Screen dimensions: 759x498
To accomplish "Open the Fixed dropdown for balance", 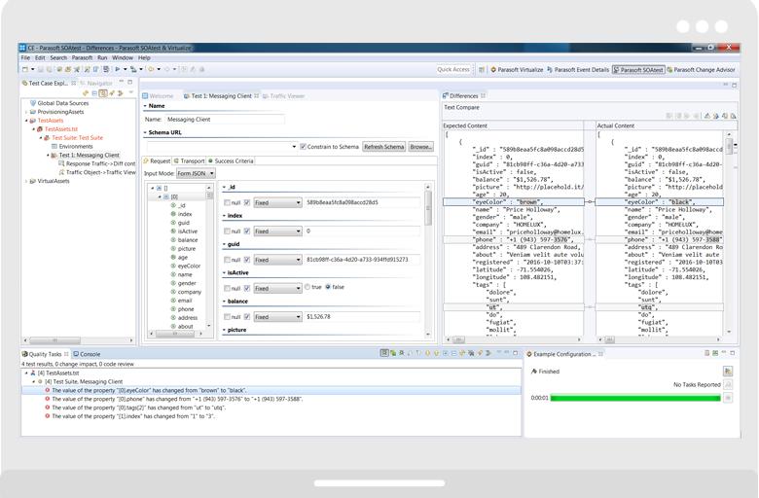I will [x=277, y=316].
